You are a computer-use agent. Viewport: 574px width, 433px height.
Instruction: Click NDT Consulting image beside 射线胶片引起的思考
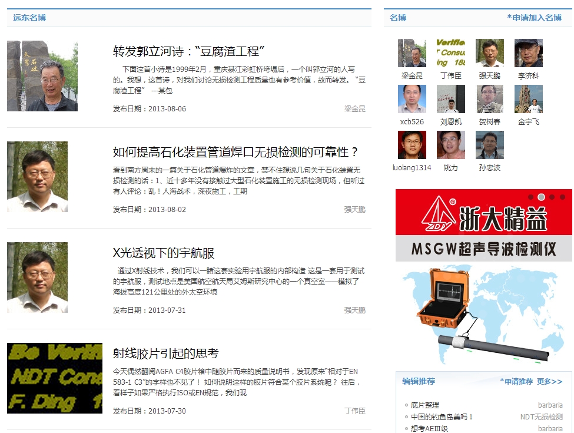[55, 378]
